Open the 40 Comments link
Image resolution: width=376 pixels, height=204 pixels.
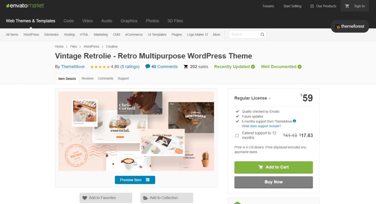[164, 67]
